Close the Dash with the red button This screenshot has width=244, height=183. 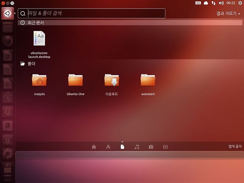(x=3, y=3)
